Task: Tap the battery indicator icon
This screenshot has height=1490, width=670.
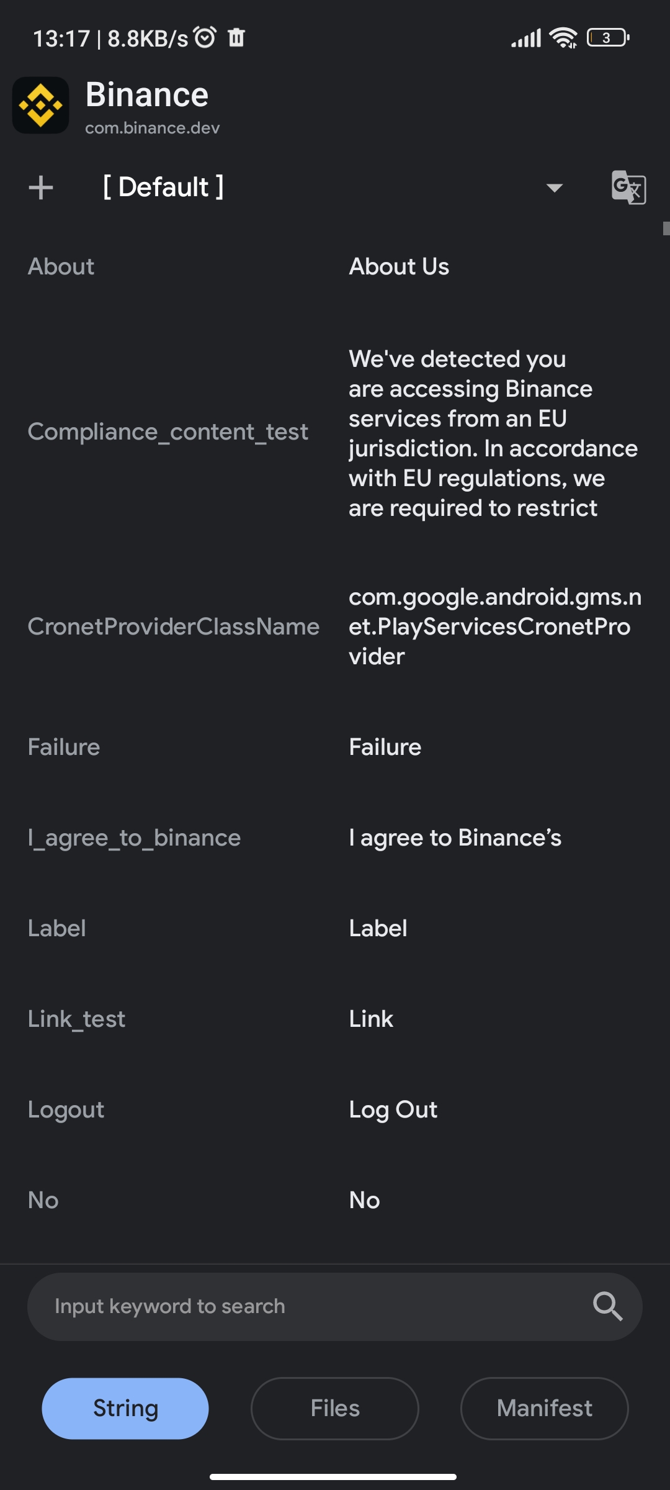Action: click(608, 38)
